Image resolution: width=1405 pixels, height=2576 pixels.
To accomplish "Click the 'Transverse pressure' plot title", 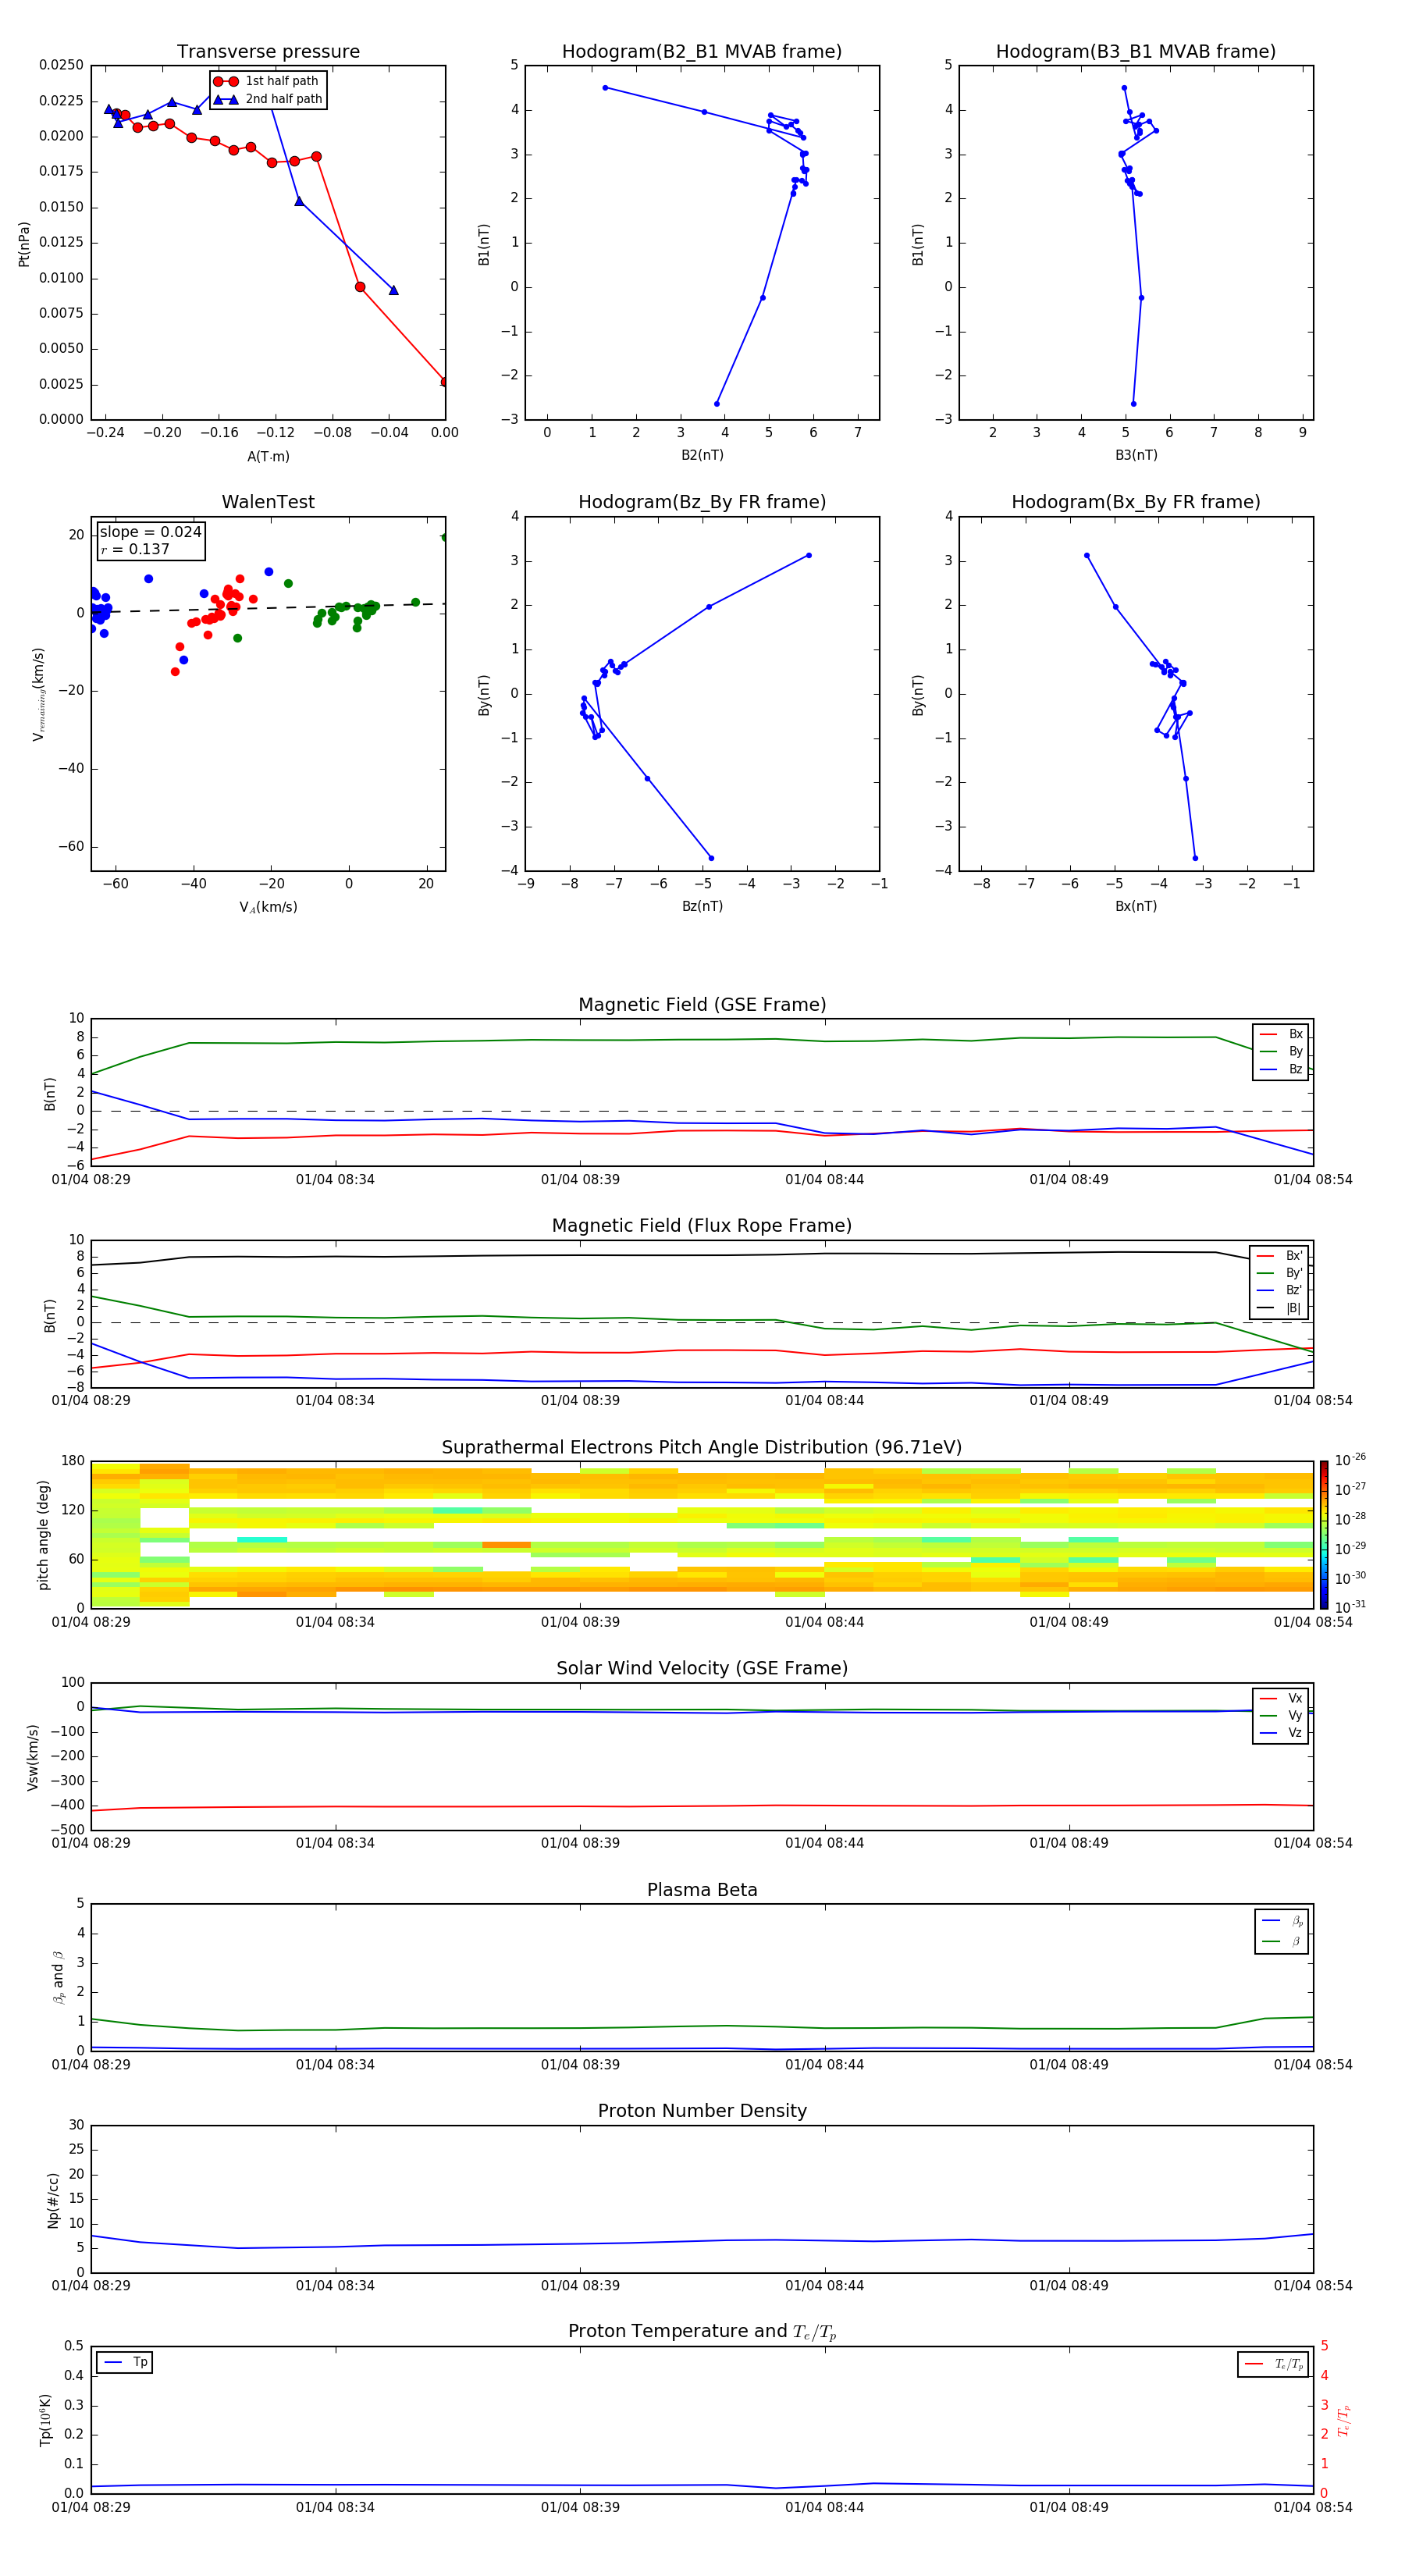I will tap(268, 51).
